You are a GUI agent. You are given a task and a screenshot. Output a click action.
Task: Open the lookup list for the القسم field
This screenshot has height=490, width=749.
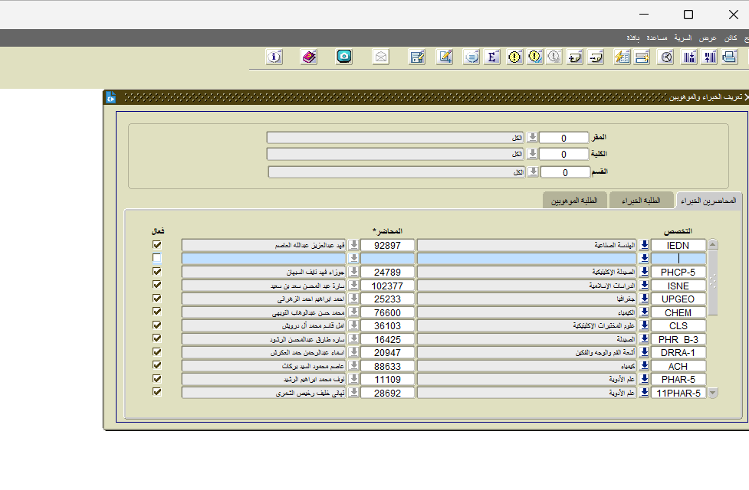coord(532,172)
